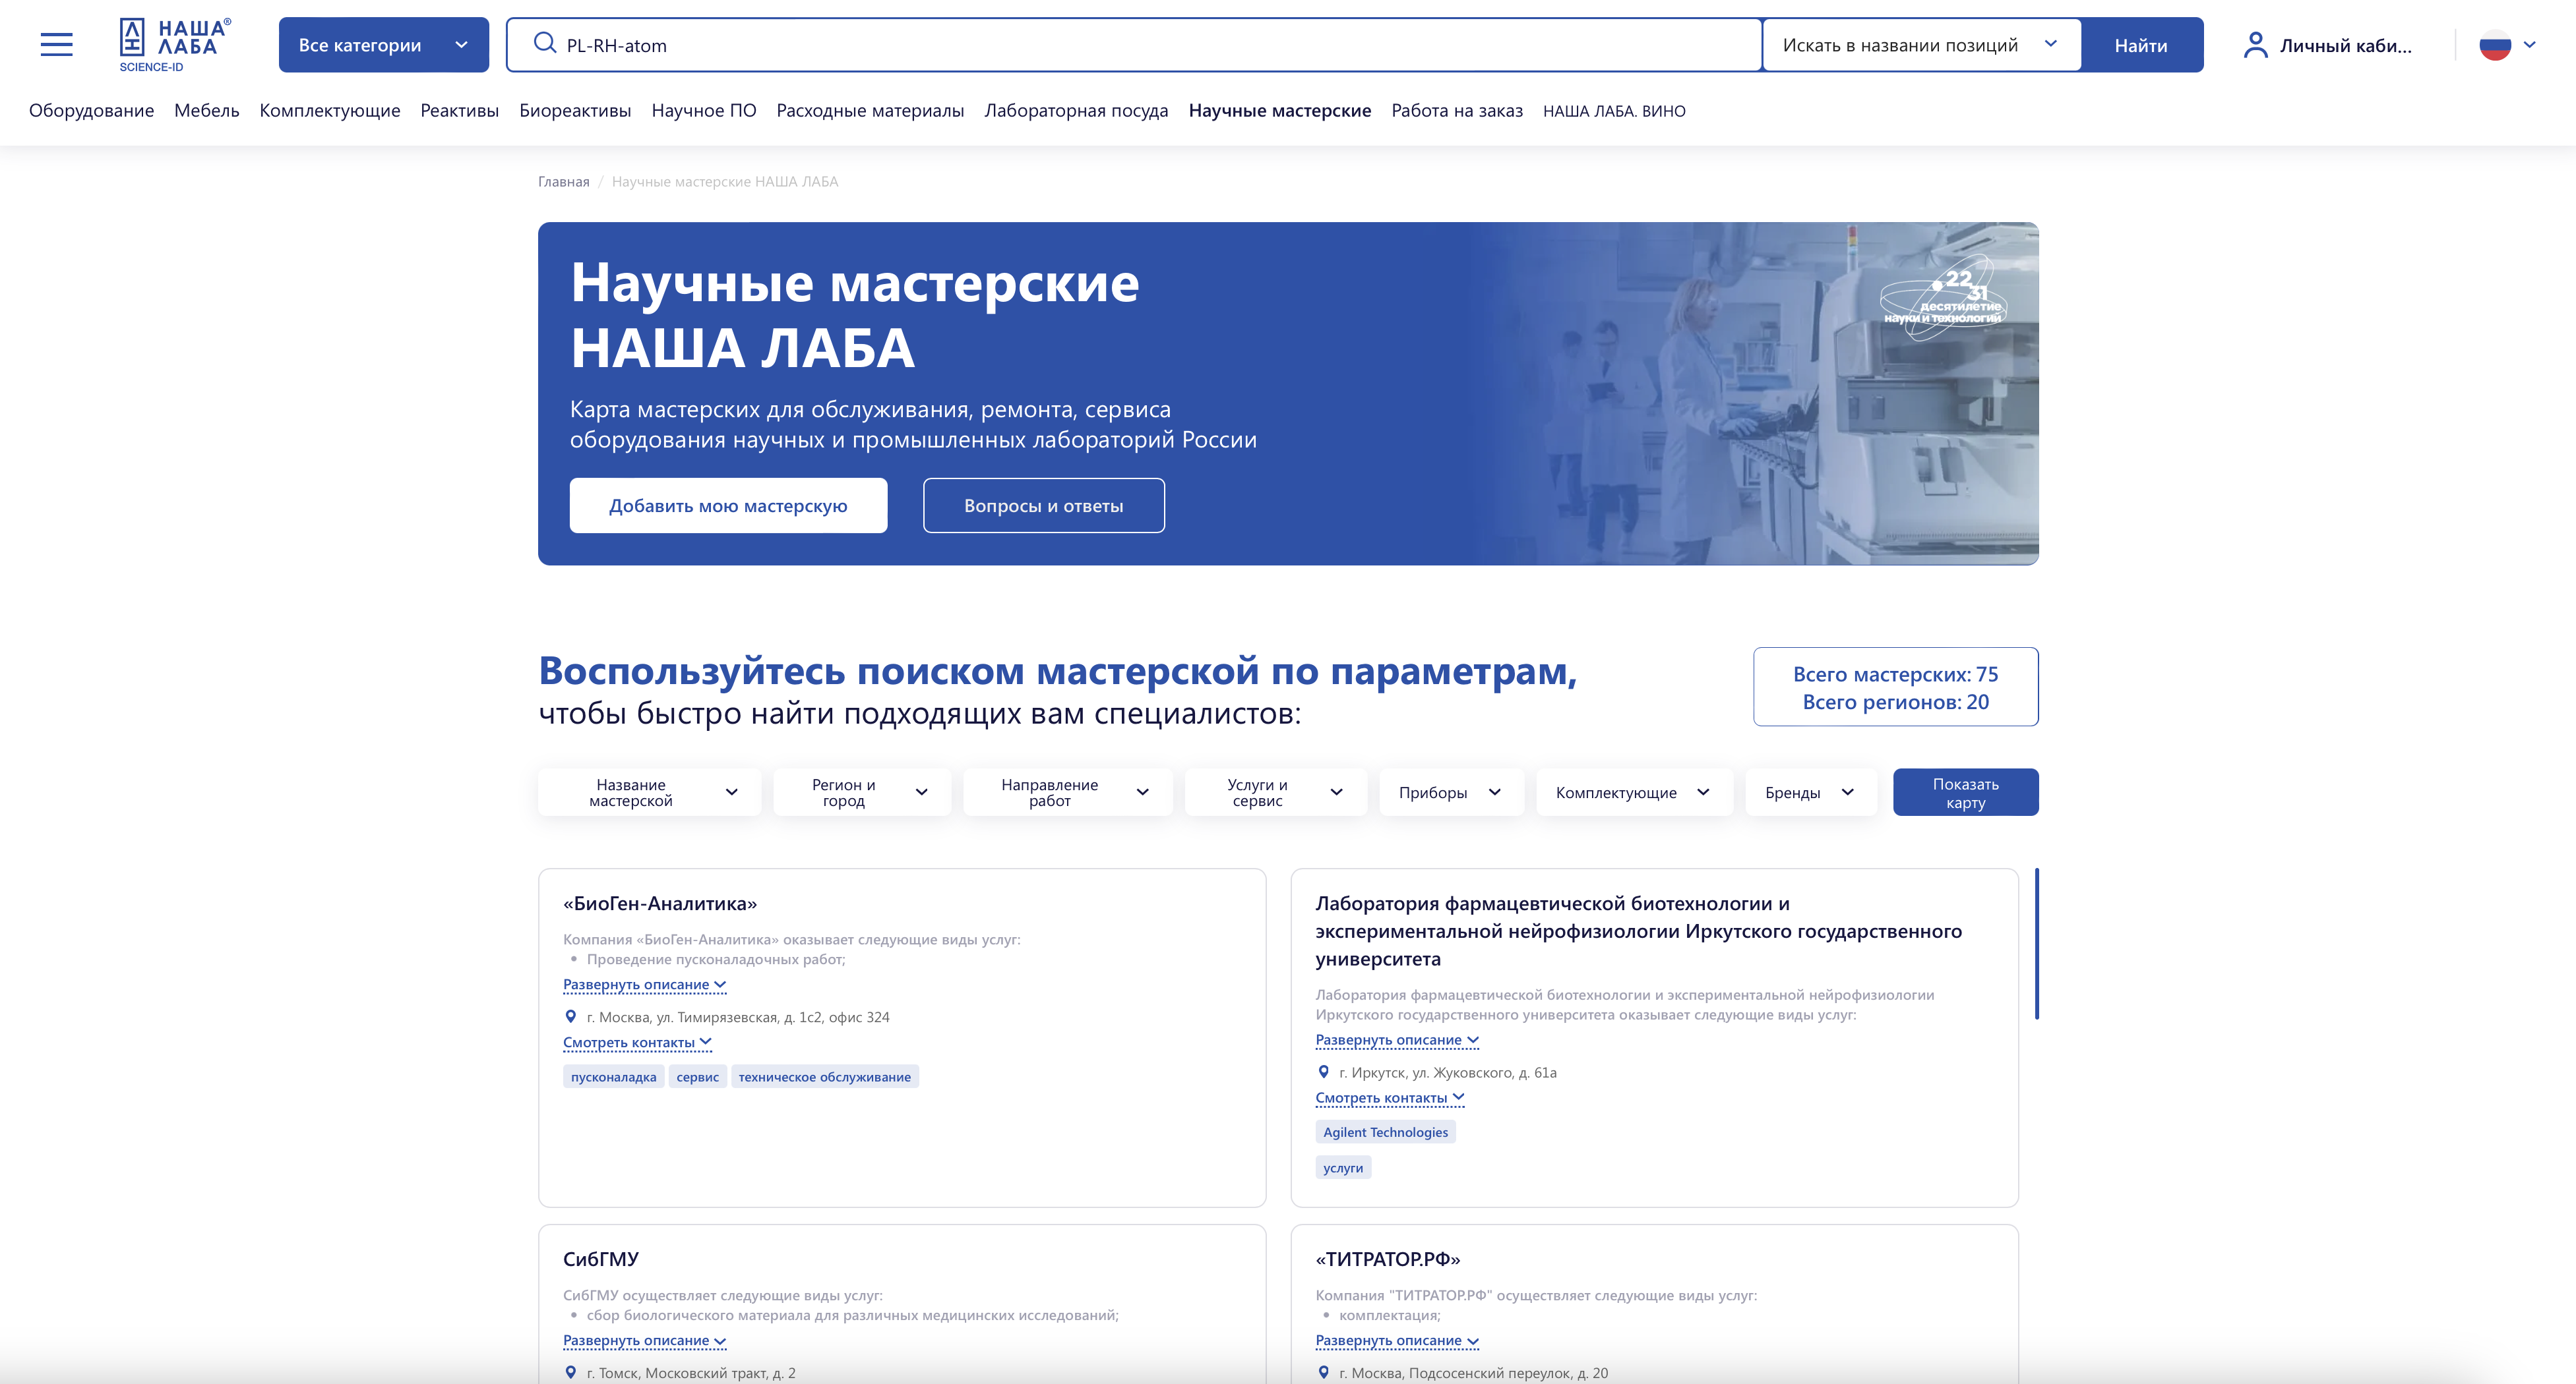Image resolution: width=2576 pixels, height=1384 pixels.
Task: Click the Agilent Technologies tag
Action: click(x=1385, y=1132)
